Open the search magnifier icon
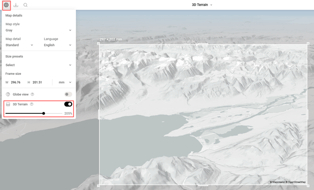The width and height of the screenshot is (314, 190). click(x=25, y=5)
